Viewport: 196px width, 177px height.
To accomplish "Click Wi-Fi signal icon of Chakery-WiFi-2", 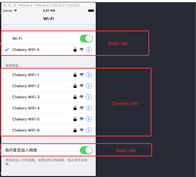I will [82, 86].
